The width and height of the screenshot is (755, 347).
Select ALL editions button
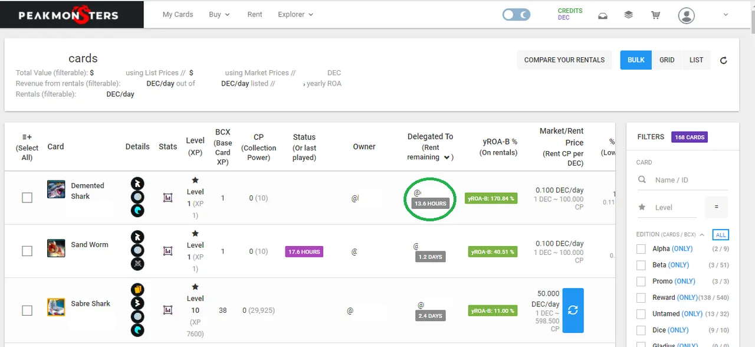tap(721, 235)
